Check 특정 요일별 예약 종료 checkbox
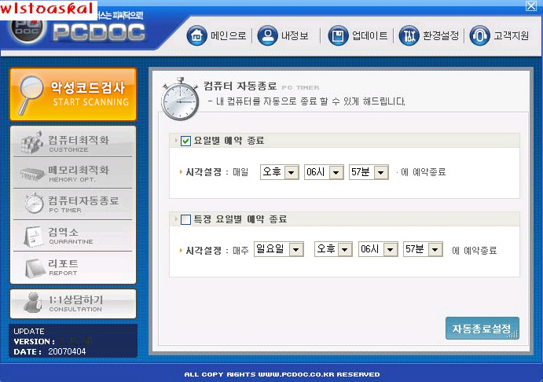Viewport: 543px width, 382px height. click(x=185, y=219)
